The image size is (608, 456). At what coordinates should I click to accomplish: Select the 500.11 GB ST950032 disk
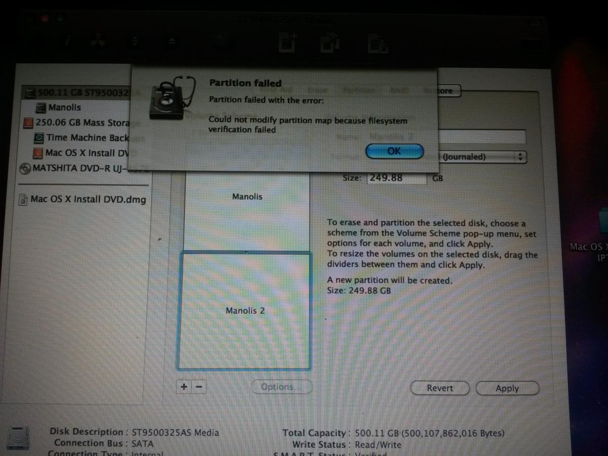(77, 93)
